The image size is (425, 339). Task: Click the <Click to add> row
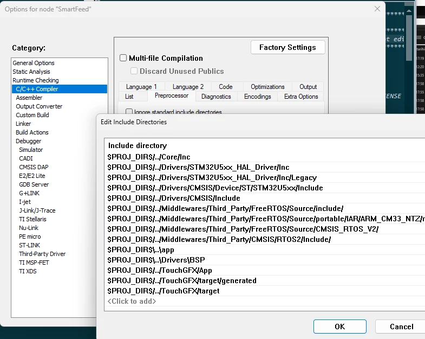(265, 302)
